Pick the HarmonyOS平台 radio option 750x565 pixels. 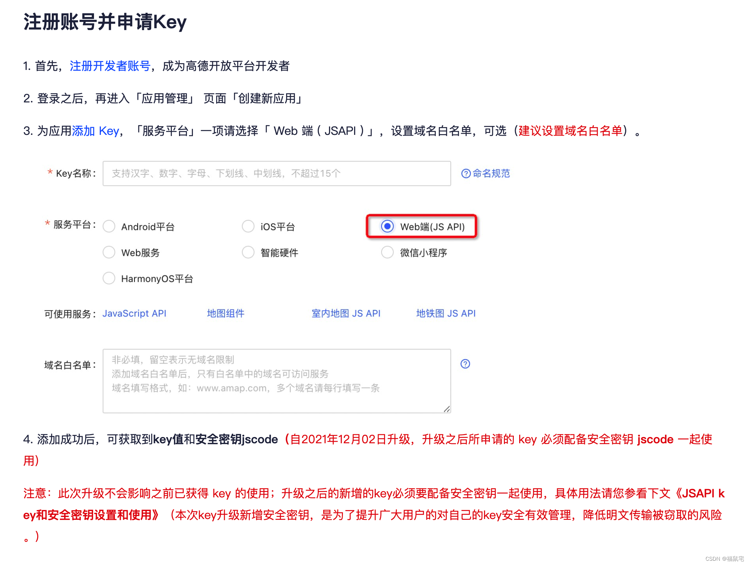pos(109,278)
